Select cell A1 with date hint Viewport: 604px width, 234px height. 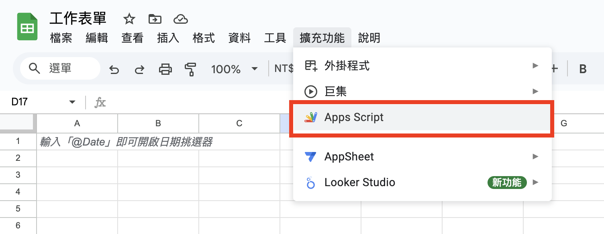77,142
